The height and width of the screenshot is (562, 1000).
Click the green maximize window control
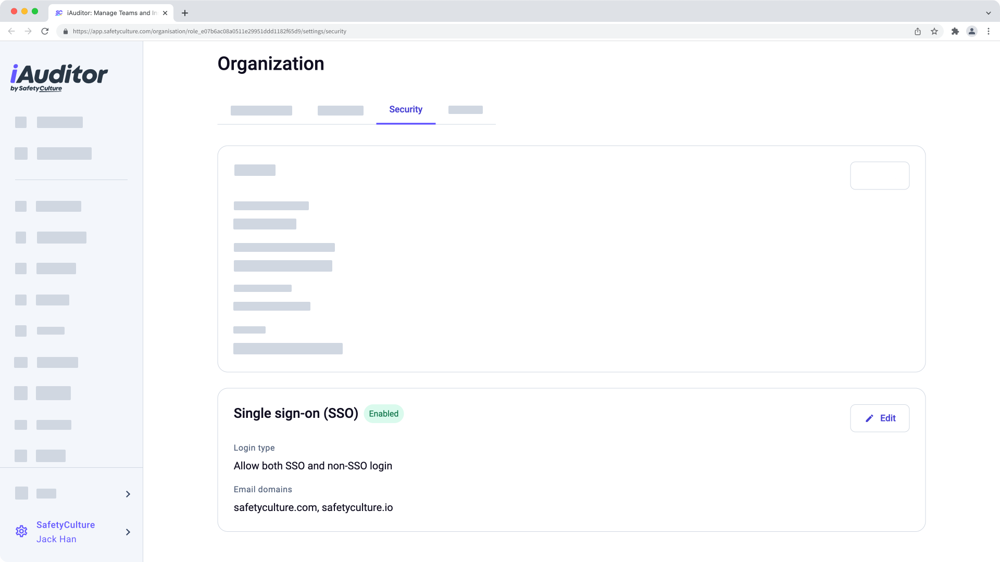tap(35, 11)
